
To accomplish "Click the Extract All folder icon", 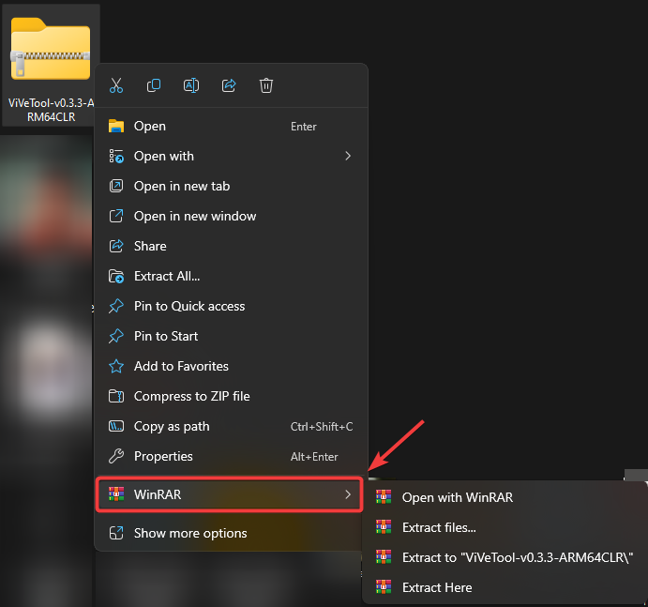I will [x=116, y=276].
